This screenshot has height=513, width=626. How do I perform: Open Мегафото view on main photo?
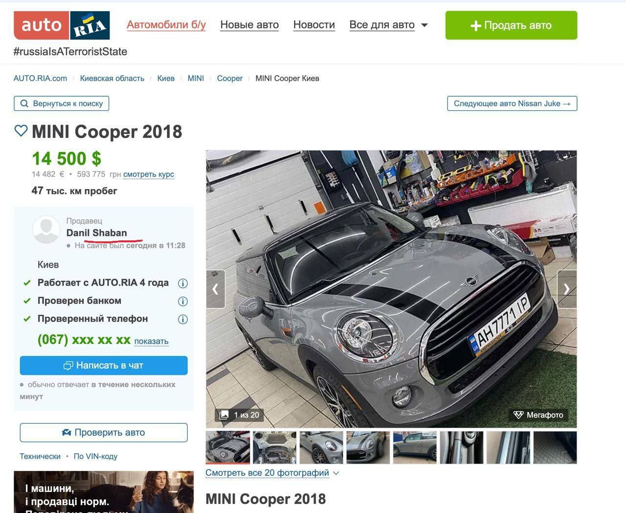pyautogui.click(x=538, y=415)
